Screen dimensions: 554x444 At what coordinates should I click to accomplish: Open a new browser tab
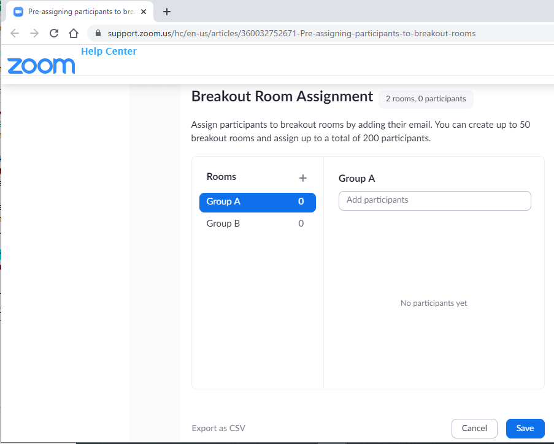tap(167, 11)
